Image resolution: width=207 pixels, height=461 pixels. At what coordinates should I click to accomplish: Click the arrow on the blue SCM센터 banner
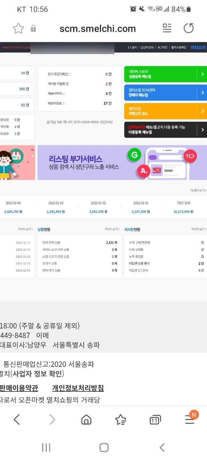(202, 93)
